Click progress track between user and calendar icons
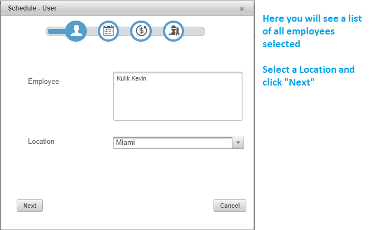Screen dimensions: 377x230 click(92, 31)
